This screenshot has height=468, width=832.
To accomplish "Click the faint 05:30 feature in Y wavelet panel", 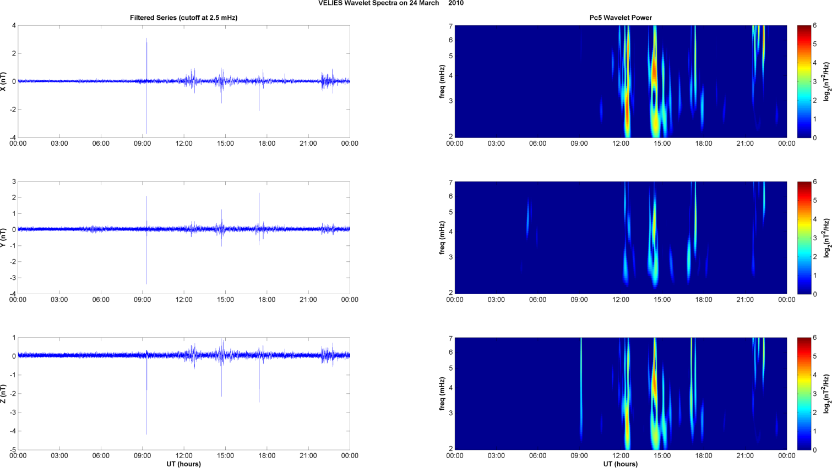I will 528,218.
